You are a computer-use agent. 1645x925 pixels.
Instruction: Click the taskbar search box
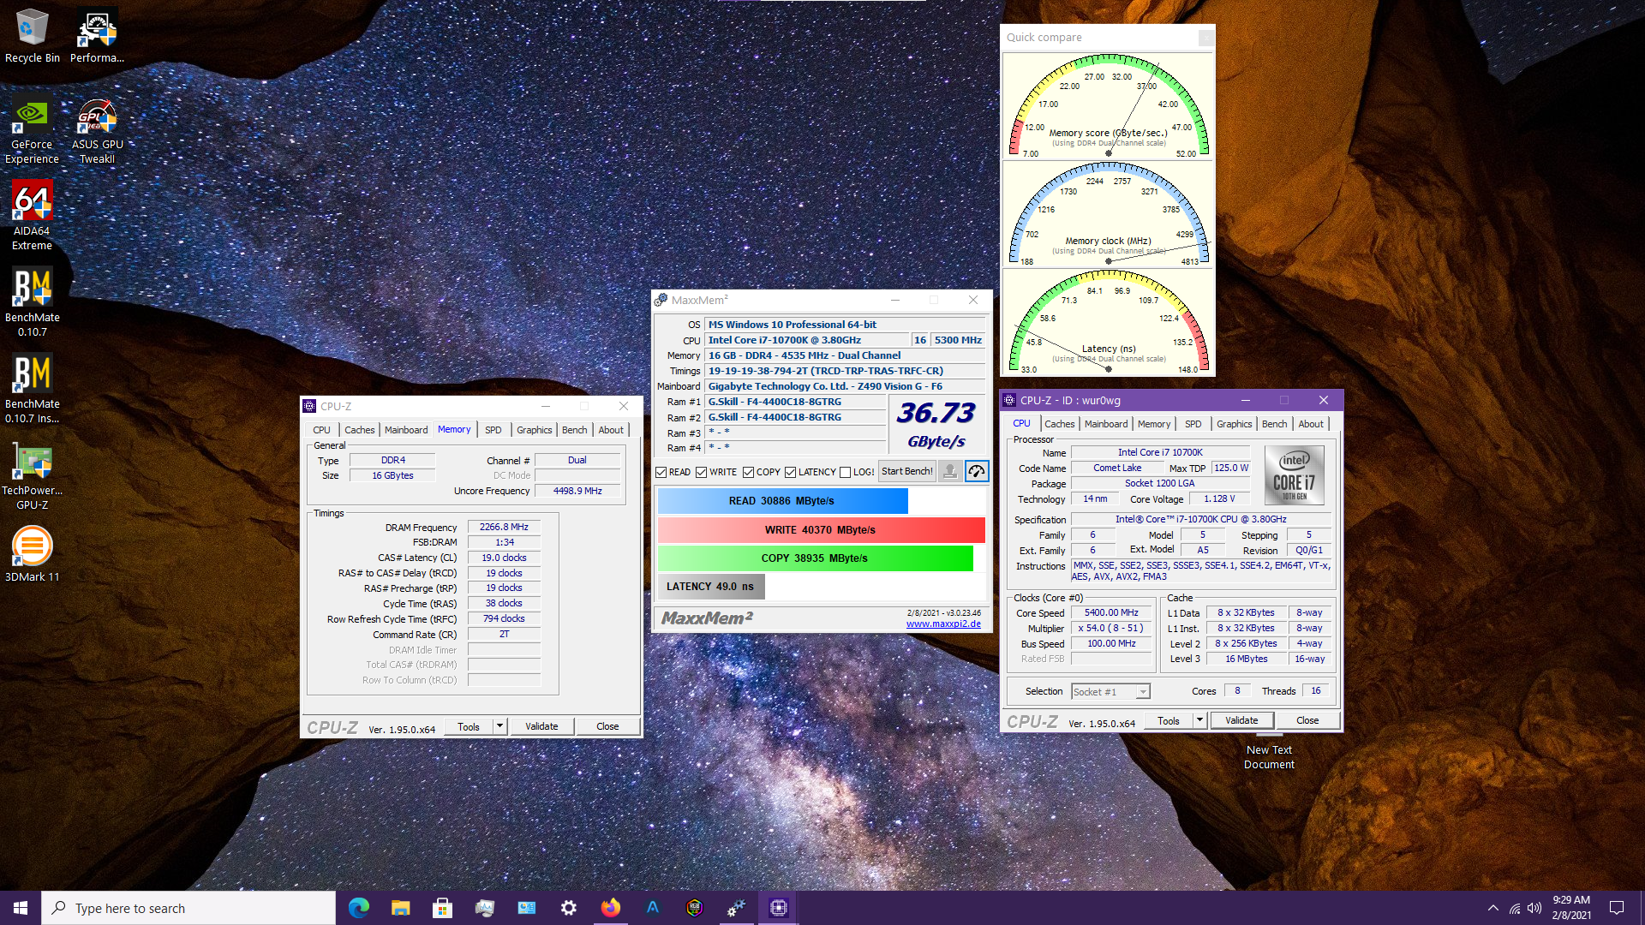pyautogui.click(x=188, y=908)
